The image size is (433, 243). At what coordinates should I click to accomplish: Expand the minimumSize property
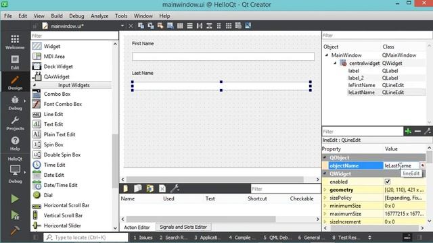pos(325,205)
